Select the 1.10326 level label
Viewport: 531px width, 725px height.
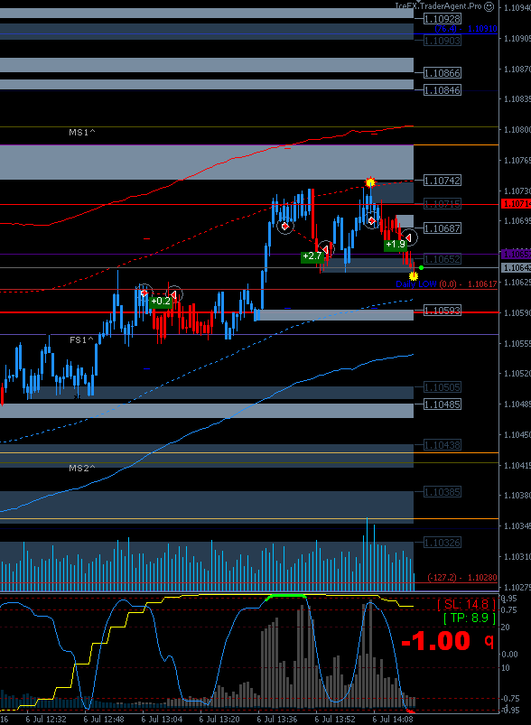pyautogui.click(x=442, y=543)
